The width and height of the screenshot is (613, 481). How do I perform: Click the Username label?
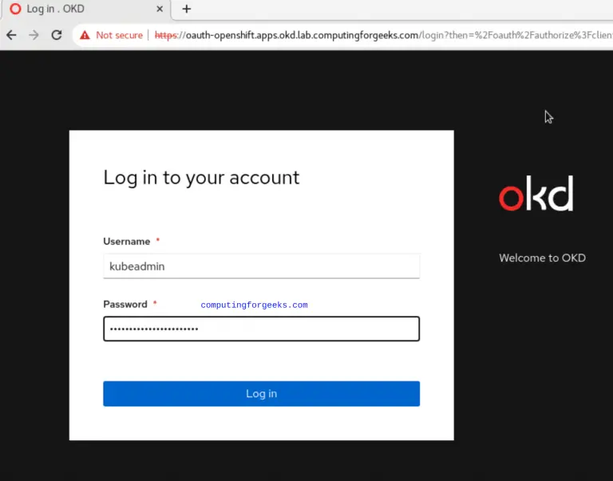[x=126, y=241]
